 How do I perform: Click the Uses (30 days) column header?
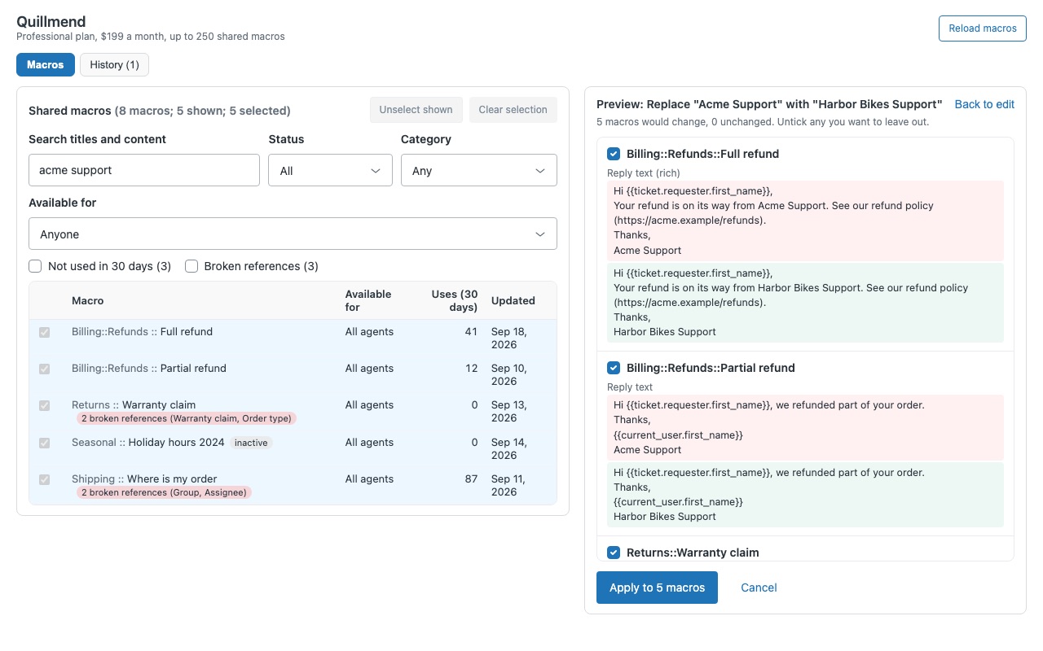click(455, 300)
